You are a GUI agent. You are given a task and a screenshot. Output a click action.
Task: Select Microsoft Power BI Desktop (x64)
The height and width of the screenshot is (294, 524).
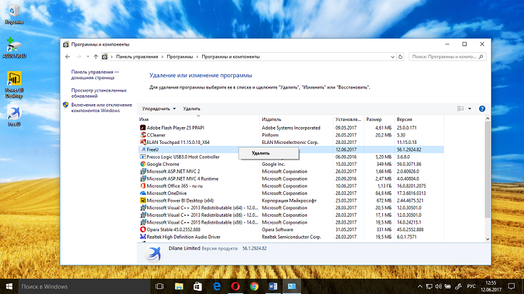pos(291,201)
